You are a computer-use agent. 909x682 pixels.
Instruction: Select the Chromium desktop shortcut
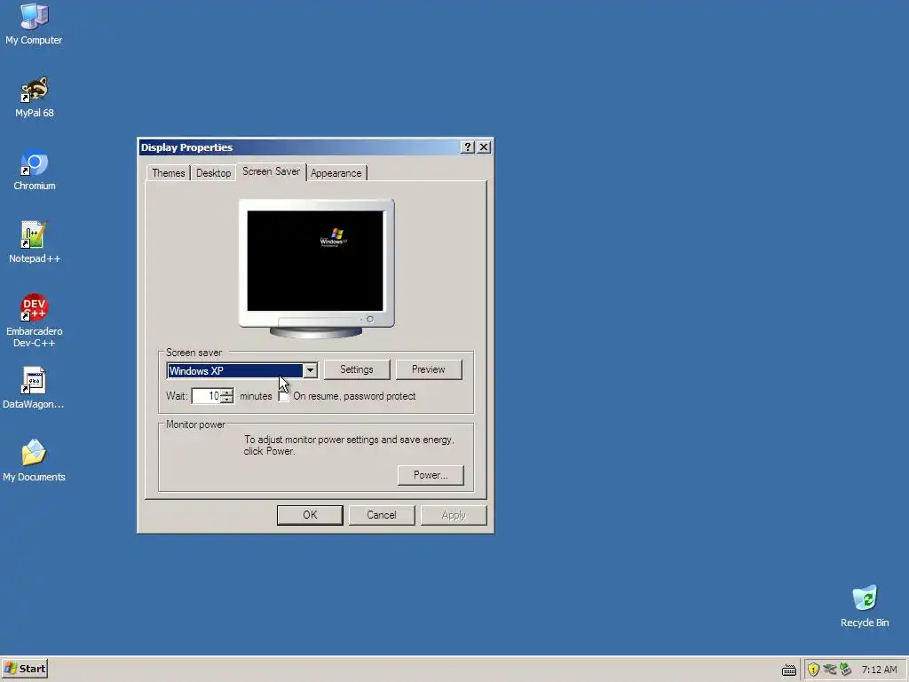coord(35,170)
